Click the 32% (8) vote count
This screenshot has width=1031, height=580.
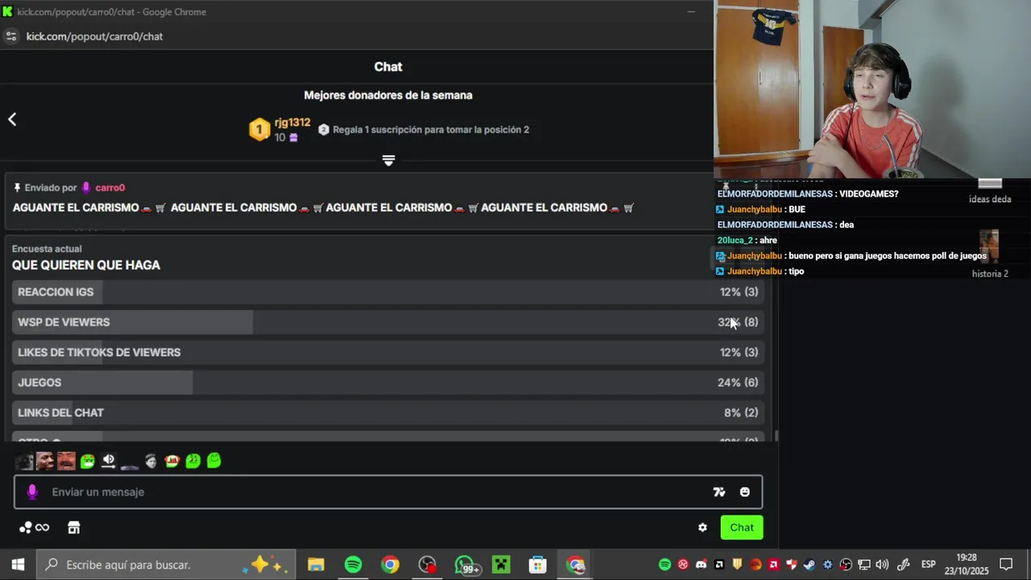(x=738, y=322)
